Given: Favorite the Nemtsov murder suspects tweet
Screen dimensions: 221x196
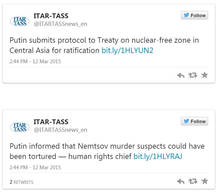Looking at the screenshot, I should (205, 181).
